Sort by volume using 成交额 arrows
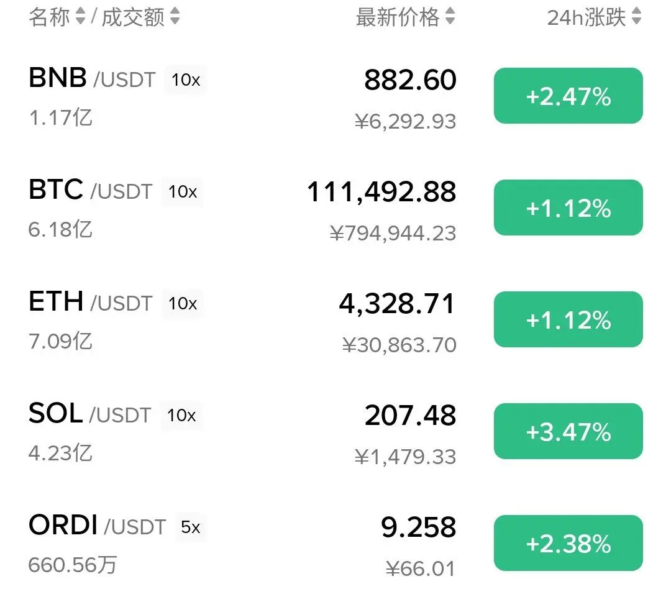The image size is (671, 607). (x=175, y=17)
